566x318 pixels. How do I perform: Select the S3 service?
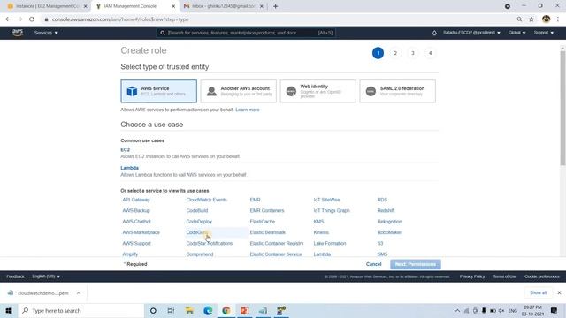coord(380,244)
